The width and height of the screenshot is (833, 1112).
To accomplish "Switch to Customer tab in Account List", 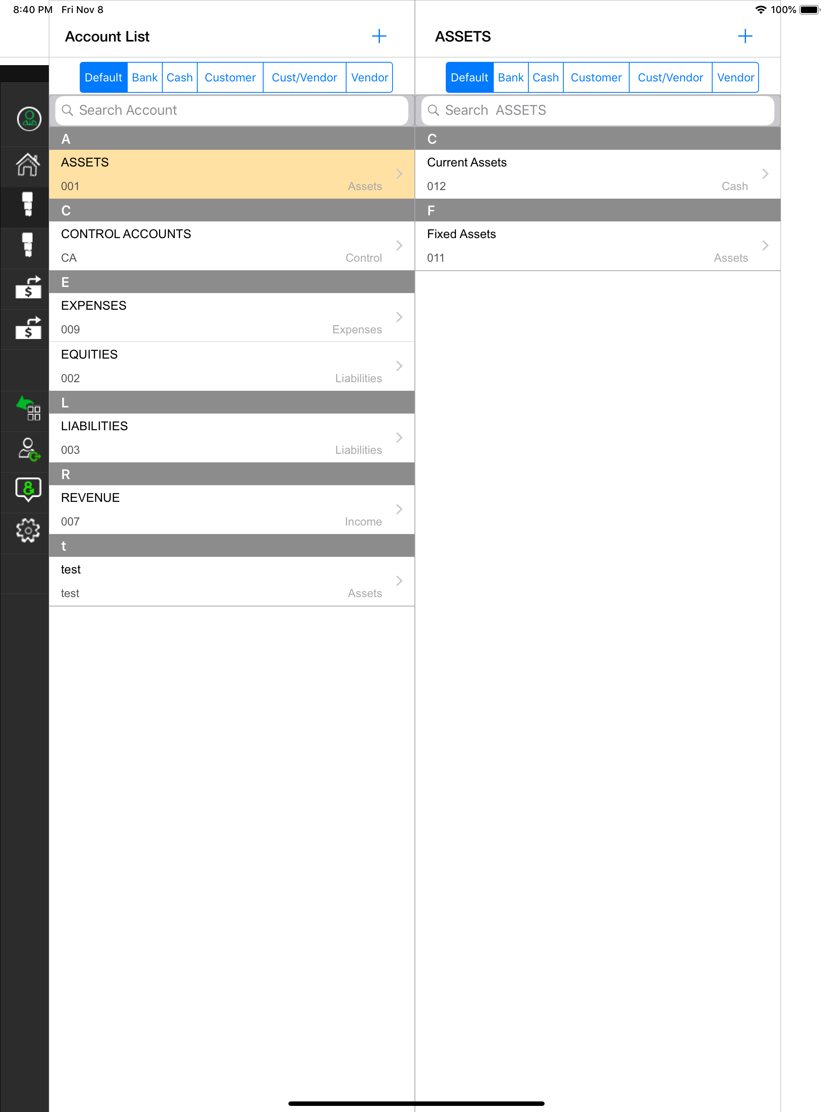I will [230, 77].
